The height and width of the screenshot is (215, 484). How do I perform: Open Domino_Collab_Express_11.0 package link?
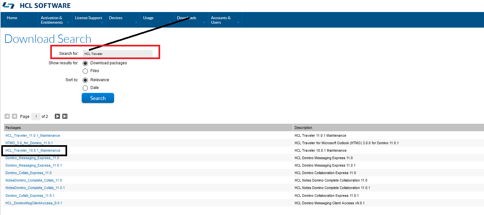click(x=29, y=173)
